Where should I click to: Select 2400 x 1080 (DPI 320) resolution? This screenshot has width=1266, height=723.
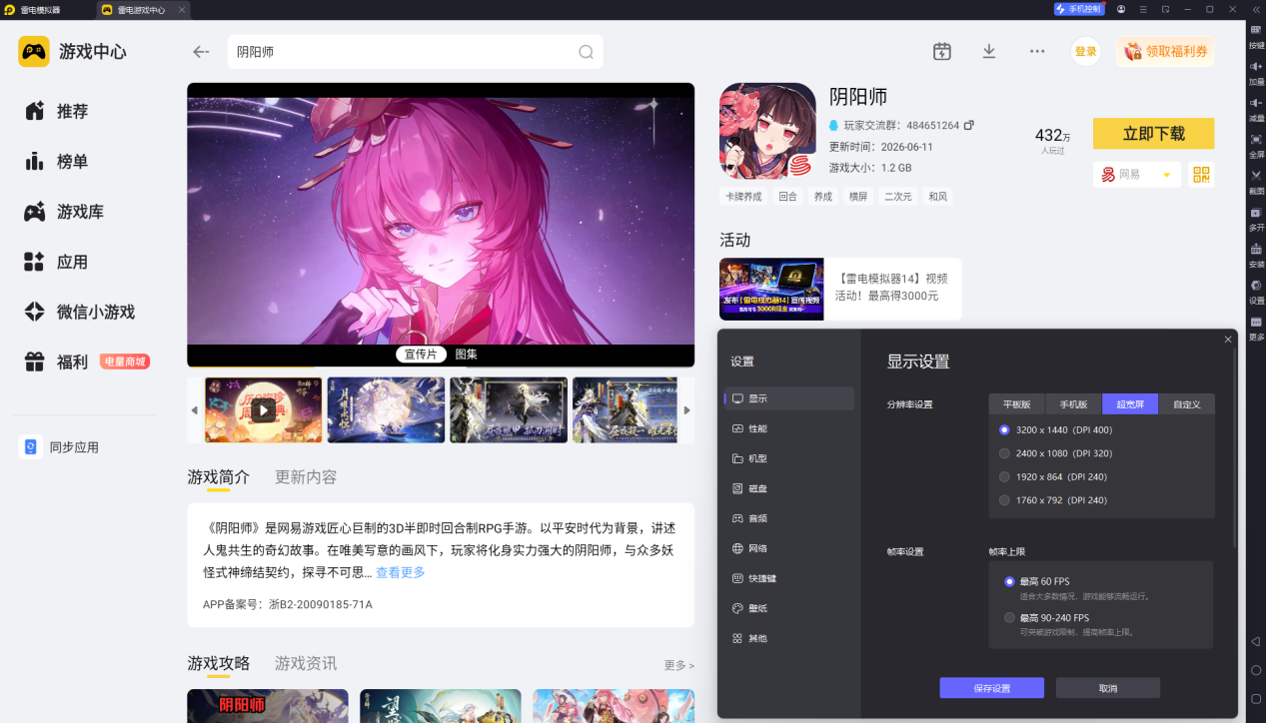coord(1055,453)
